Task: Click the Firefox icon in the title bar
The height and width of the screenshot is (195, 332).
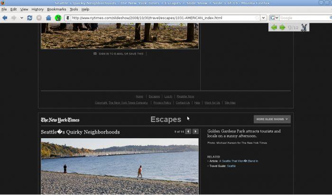Action: click(x=2, y=3)
